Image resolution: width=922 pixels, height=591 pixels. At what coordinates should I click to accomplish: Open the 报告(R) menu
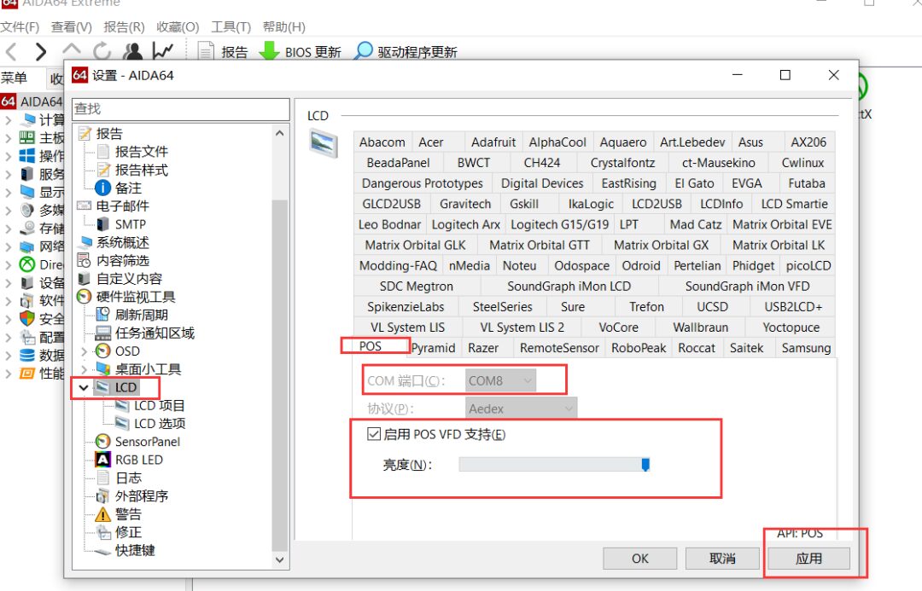124,27
